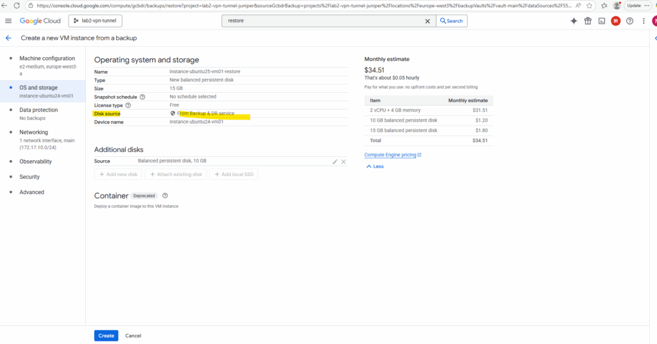Edit the additional disk with pencil icon
Screen dimensions: 657x344
(x=335, y=161)
